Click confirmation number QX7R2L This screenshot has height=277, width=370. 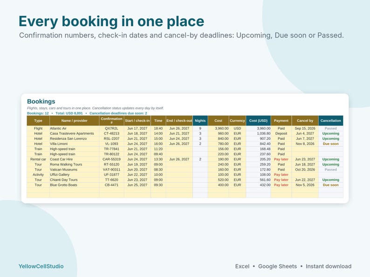pyautogui.click(x=112, y=128)
